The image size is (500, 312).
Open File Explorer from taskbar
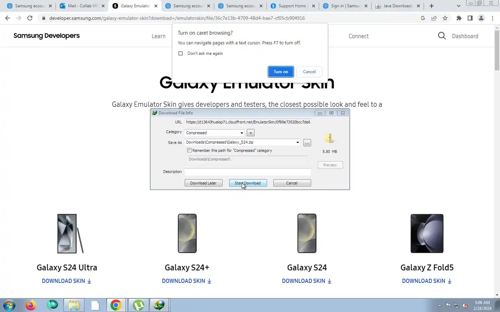(74, 305)
